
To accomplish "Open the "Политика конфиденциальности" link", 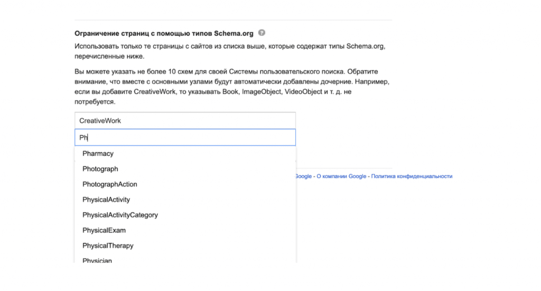I will point(412,176).
